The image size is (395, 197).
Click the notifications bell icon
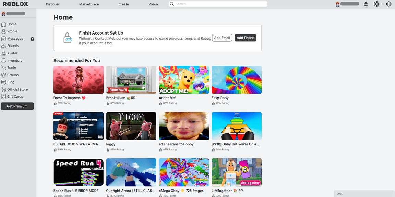[x=366, y=4]
